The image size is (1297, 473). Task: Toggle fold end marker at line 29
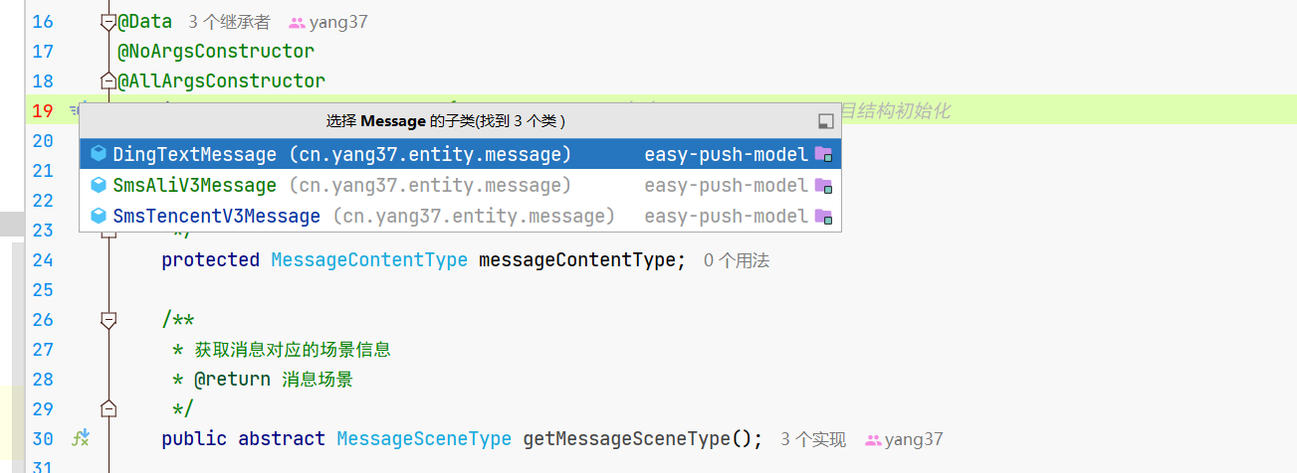point(108,408)
